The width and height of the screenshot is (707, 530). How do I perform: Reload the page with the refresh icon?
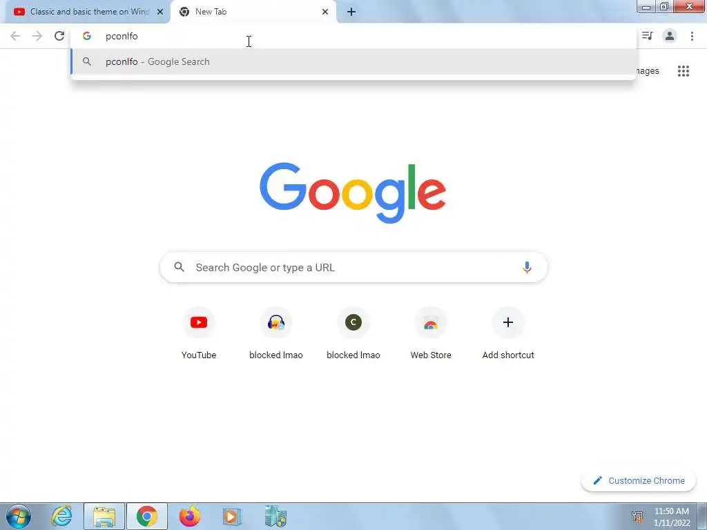pyautogui.click(x=59, y=36)
